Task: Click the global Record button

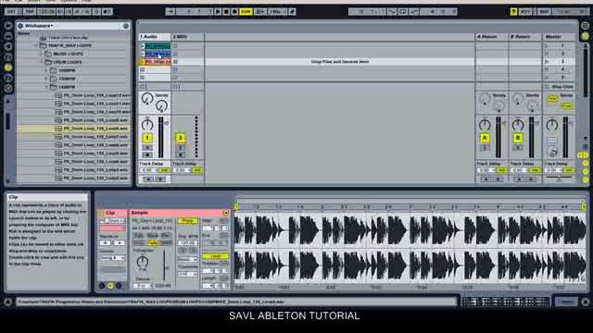Action: point(234,12)
